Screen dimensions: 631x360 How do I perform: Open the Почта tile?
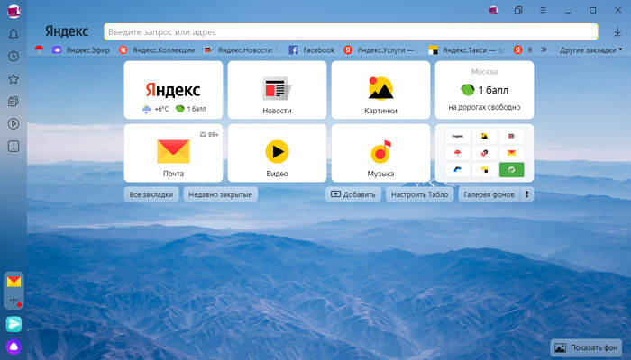click(x=173, y=153)
